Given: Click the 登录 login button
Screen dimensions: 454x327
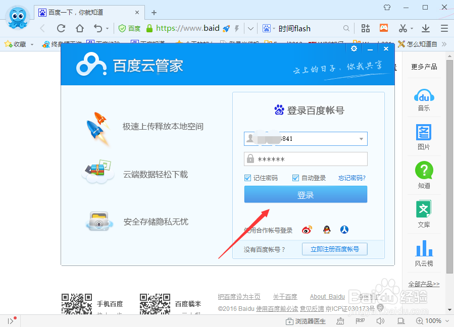Looking at the screenshot, I should pyautogui.click(x=306, y=194).
